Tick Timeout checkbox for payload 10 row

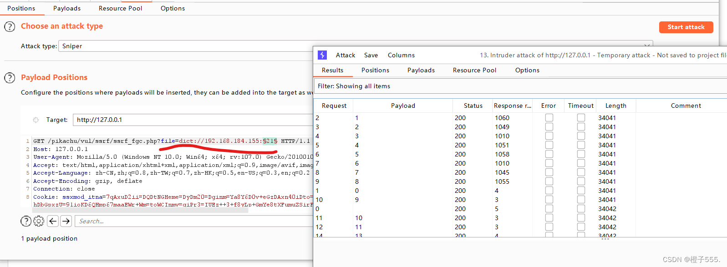point(581,218)
